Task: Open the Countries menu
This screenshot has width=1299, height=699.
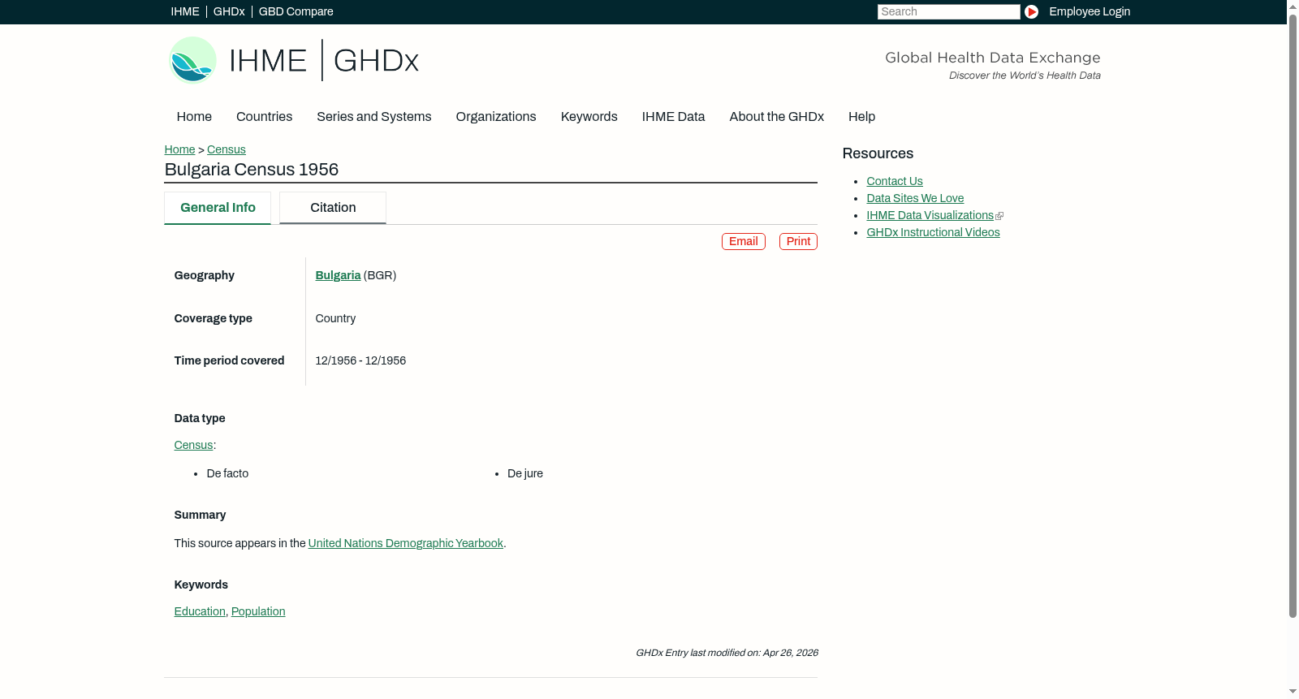Action: coord(264,117)
